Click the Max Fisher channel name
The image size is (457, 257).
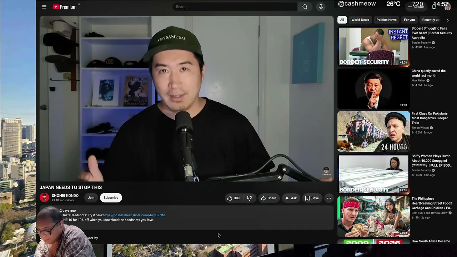pyautogui.click(x=418, y=81)
